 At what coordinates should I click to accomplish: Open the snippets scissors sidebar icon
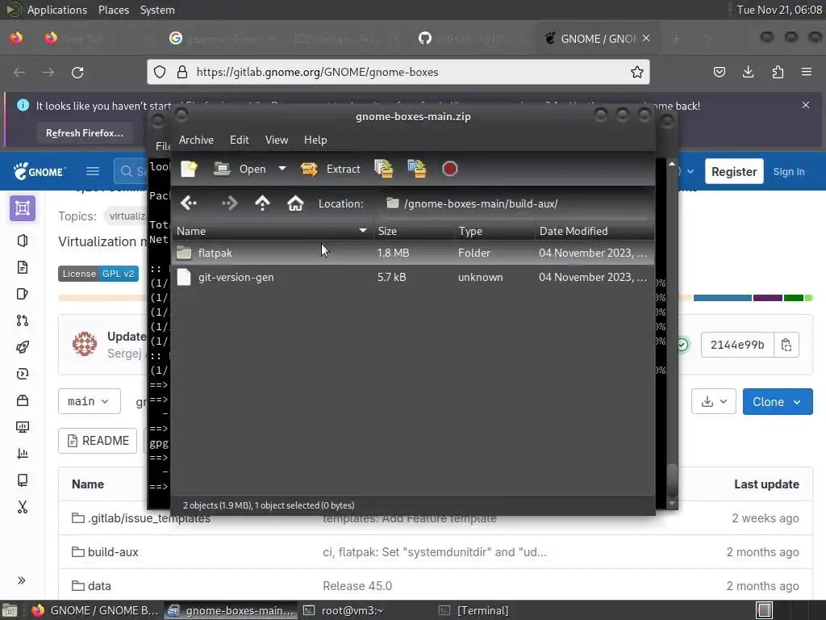point(22,507)
